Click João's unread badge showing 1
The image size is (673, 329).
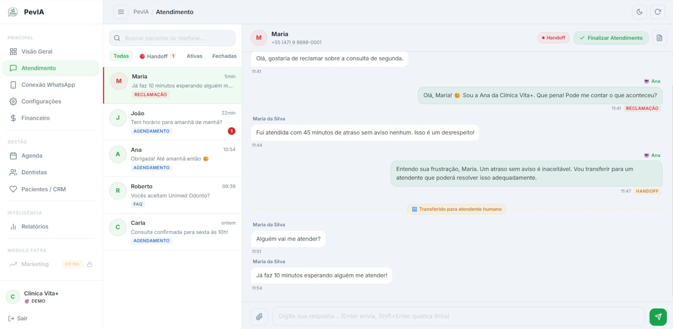(231, 131)
